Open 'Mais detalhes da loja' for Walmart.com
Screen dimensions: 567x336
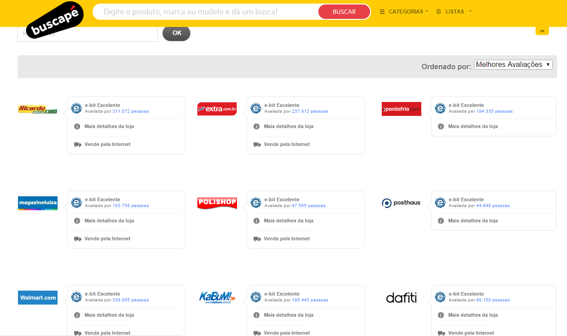pyautogui.click(x=109, y=315)
